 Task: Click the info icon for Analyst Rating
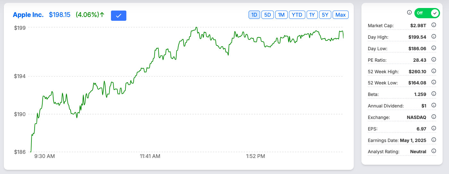coord(434,151)
